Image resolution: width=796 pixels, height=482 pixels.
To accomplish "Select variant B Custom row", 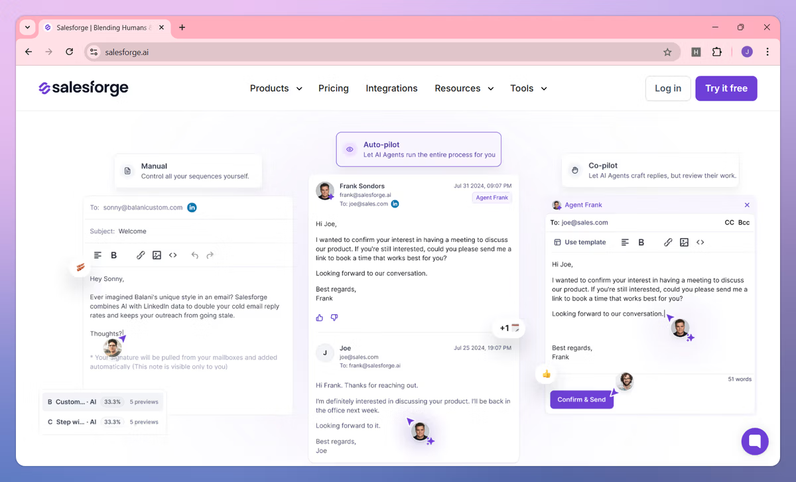I will 103,402.
